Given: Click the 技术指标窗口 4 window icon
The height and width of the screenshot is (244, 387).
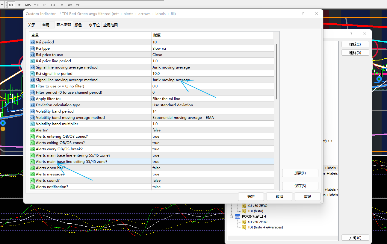Looking at the screenshot, I should tap(238, 216).
